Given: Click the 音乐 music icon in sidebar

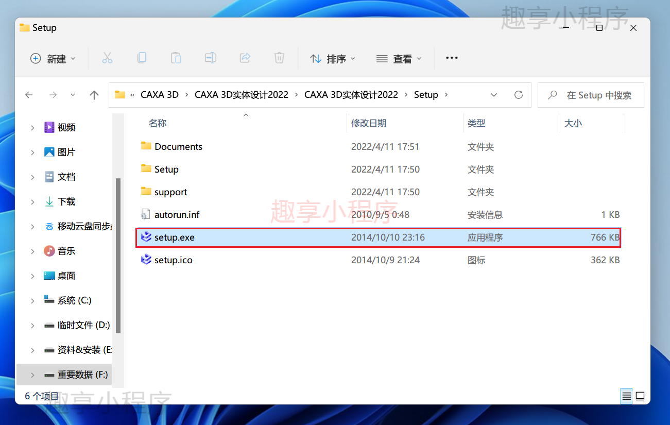Looking at the screenshot, I should [49, 251].
